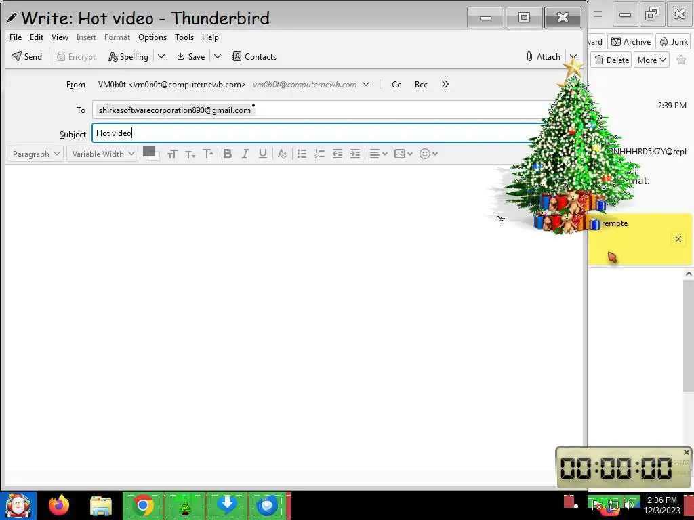Expand the From identity dropdown
This screenshot has width=694, height=520.
[x=366, y=84]
